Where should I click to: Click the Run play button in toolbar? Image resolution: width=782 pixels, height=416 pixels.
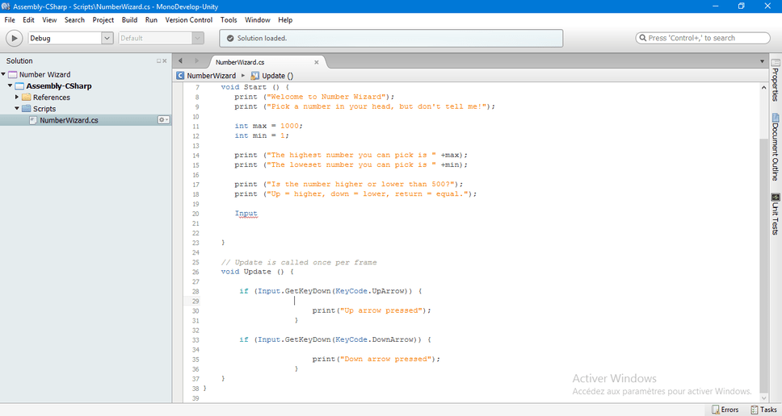[x=15, y=39]
